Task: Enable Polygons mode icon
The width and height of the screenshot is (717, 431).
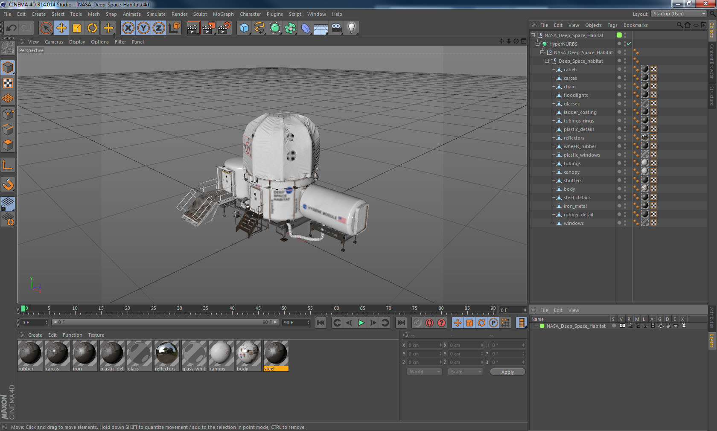Action: (8, 145)
